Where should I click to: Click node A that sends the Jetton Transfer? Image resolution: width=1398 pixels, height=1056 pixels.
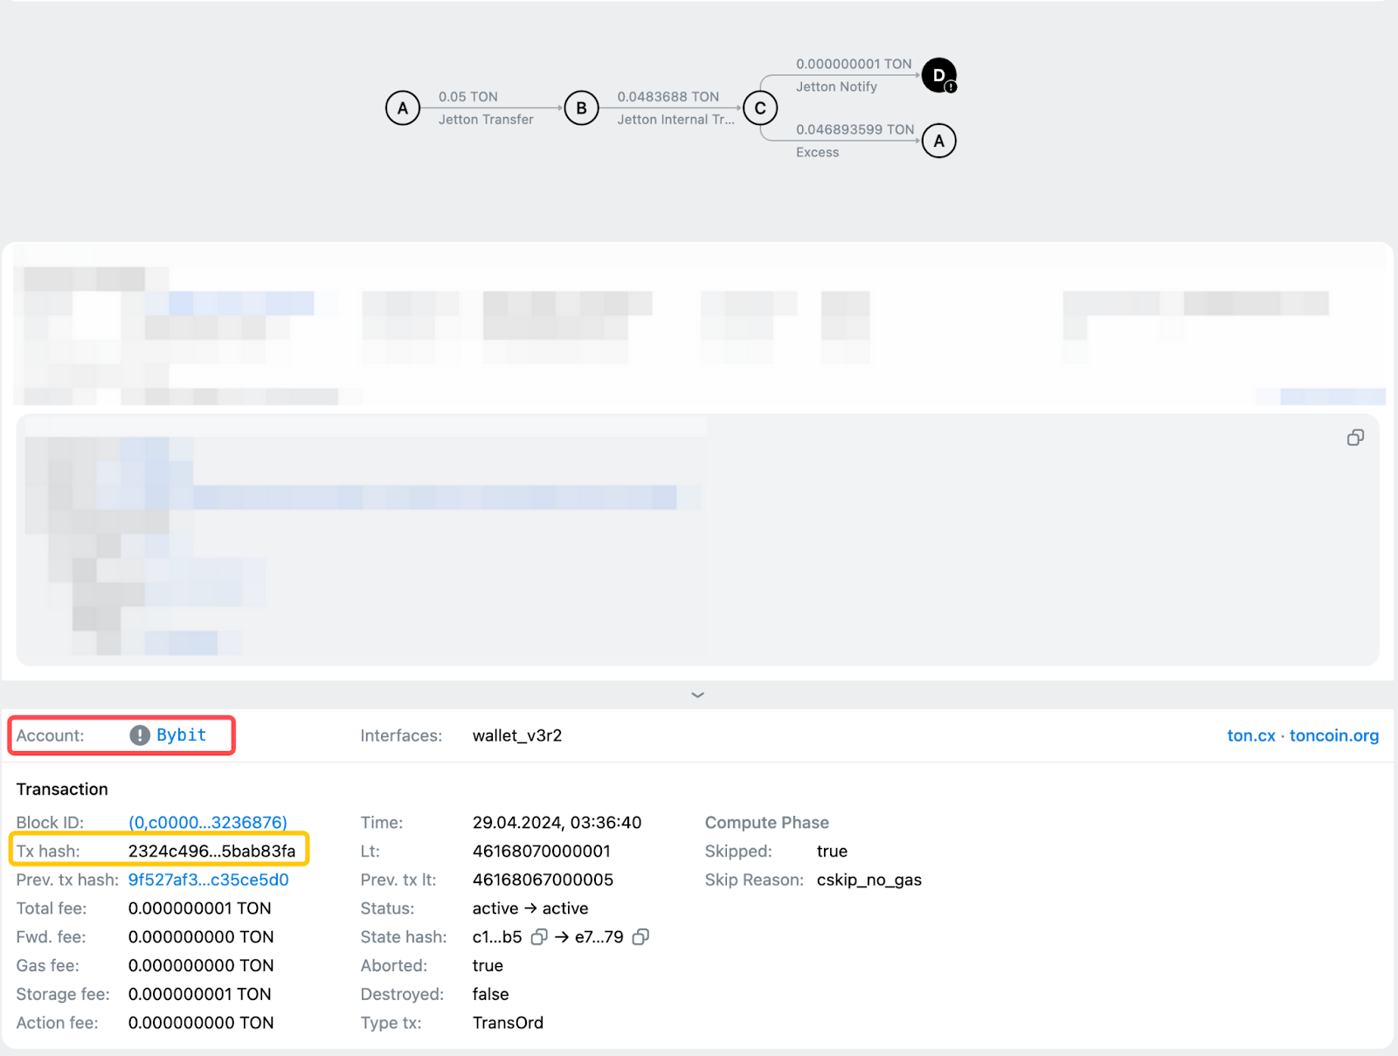(x=403, y=108)
